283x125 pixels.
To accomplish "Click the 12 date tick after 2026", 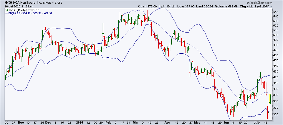I will [x=88, y=122].
